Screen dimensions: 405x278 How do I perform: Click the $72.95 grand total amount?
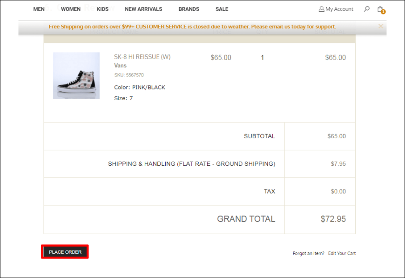[x=333, y=219]
